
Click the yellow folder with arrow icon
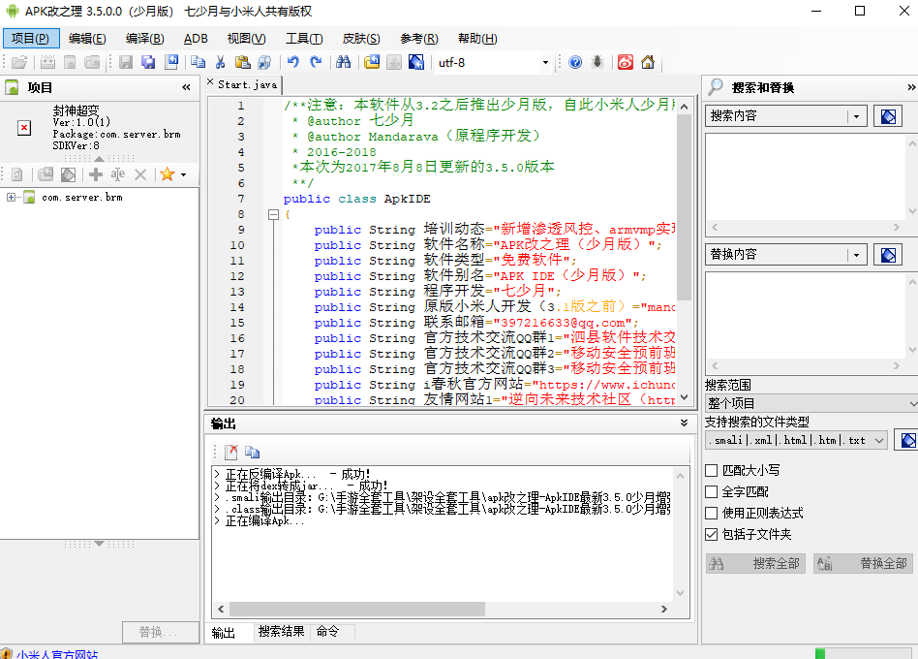[x=372, y=62]
